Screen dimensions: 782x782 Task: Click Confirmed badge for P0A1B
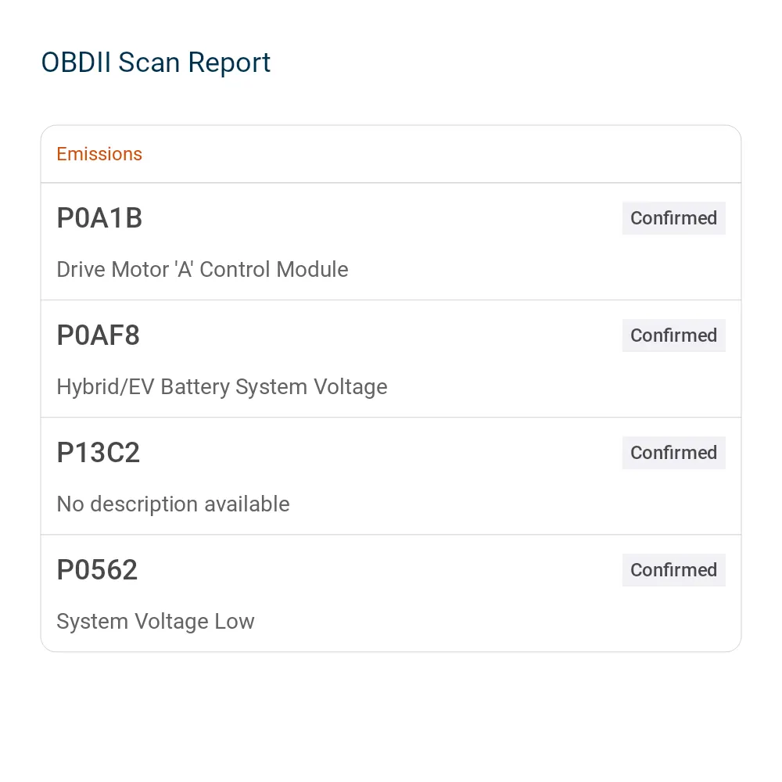[x=673, y=218]
